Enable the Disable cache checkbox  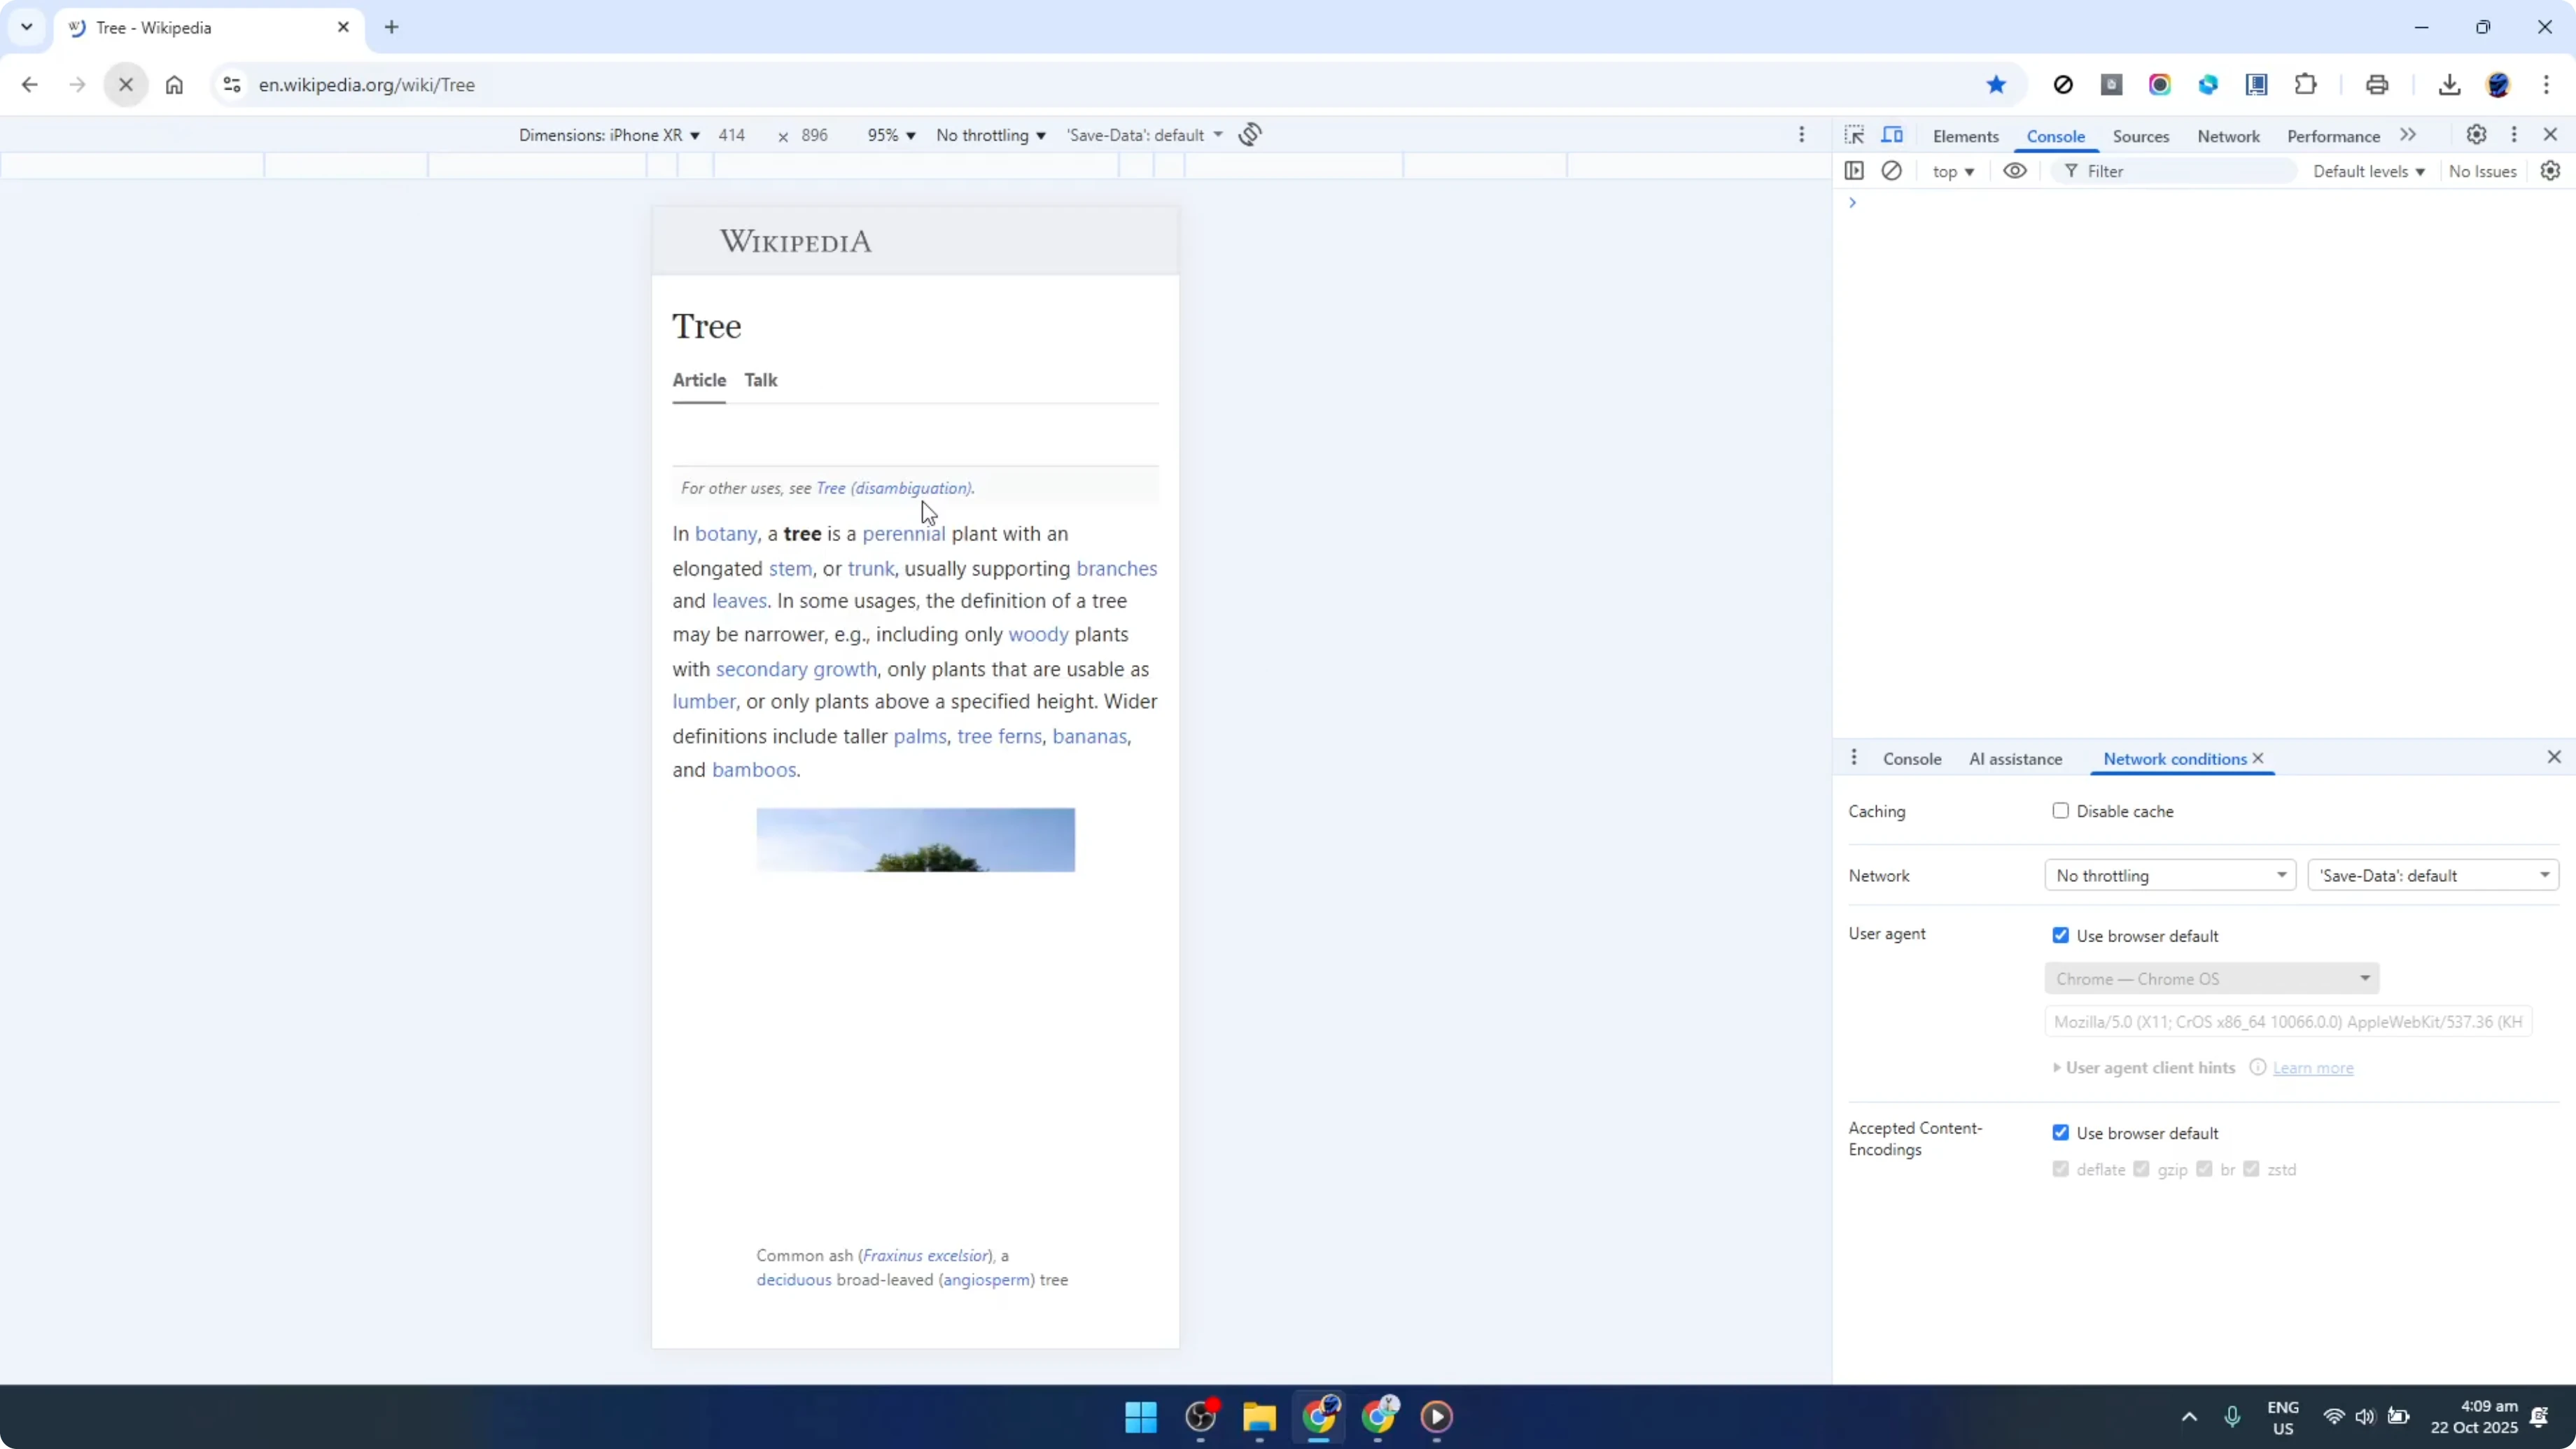click(x=2060, y=811)
